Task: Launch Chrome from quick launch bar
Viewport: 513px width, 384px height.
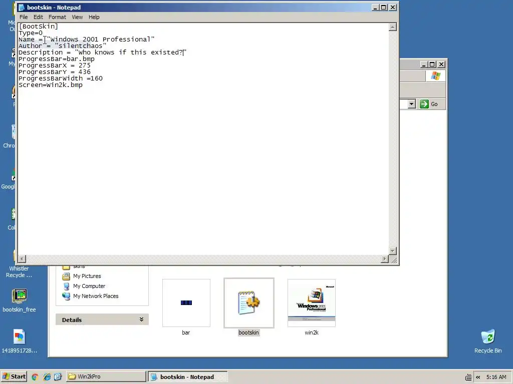Action: click(x=35, y=377)
